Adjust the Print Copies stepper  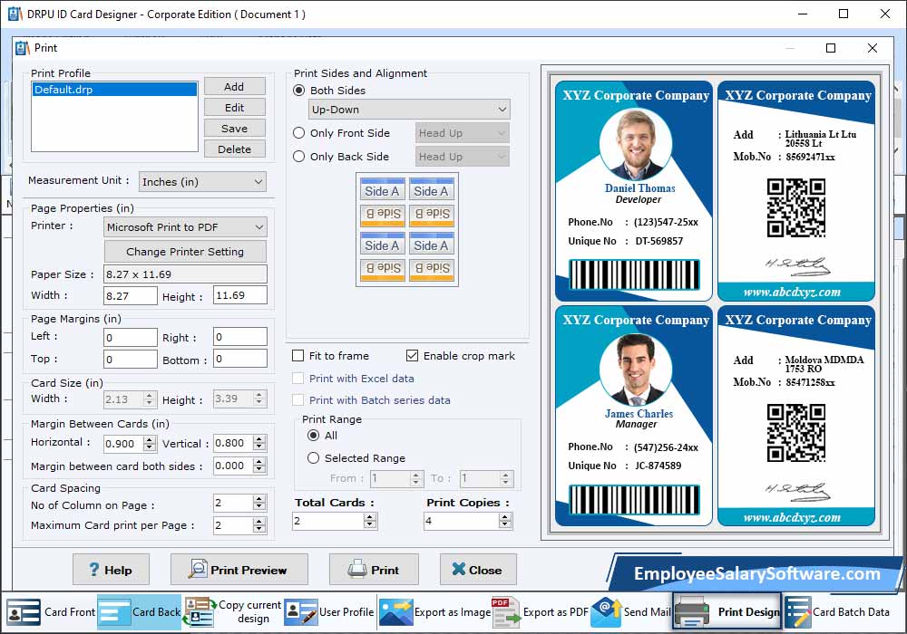(505, 521)
